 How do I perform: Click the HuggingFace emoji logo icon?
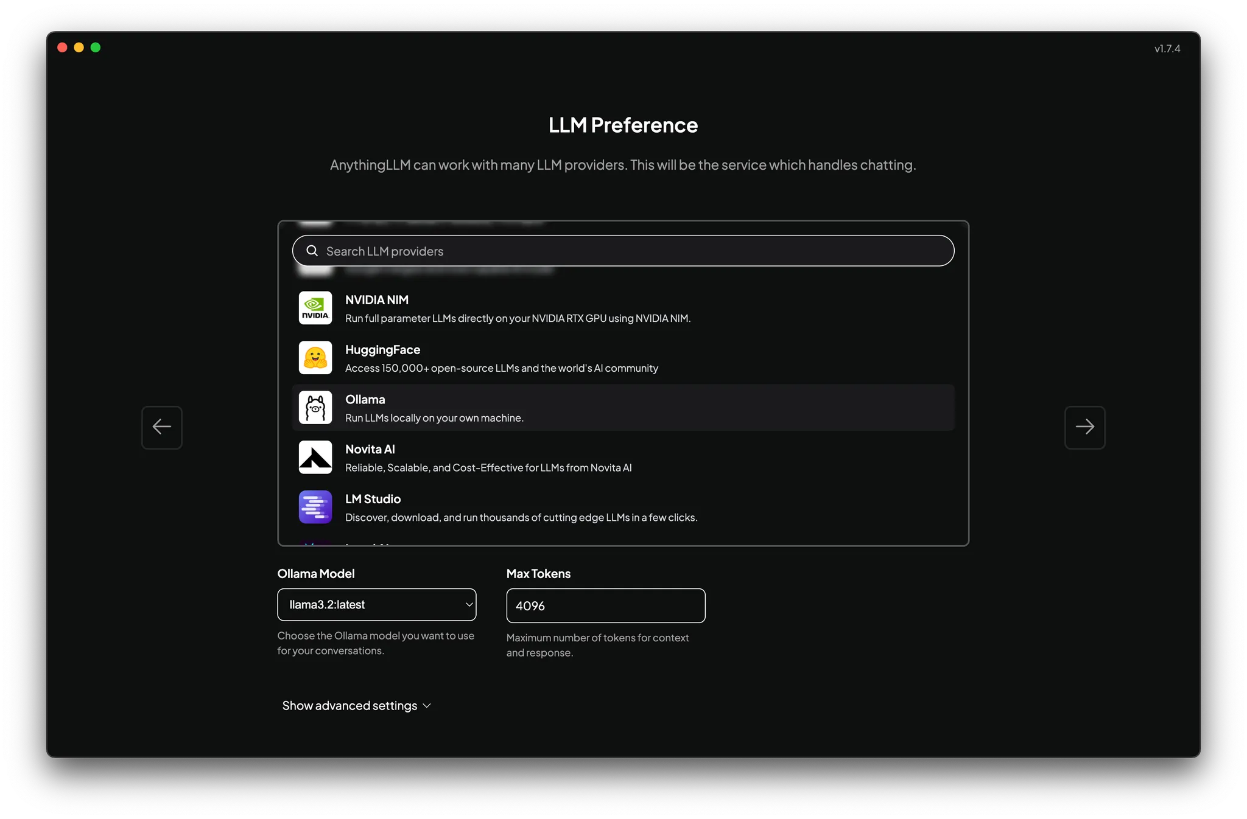315,358
